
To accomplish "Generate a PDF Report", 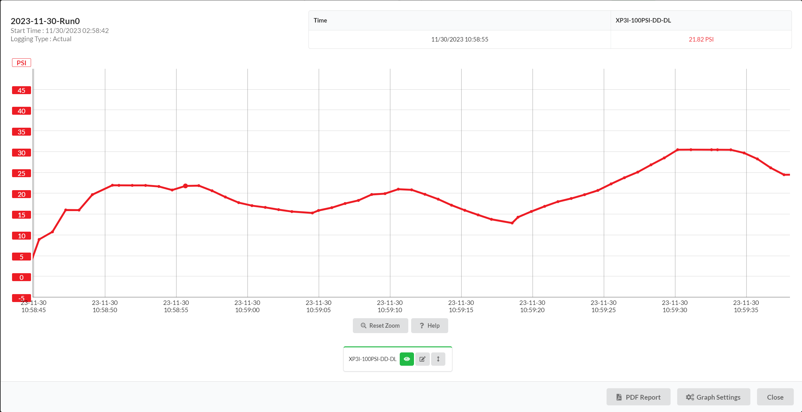I will click(x=639, y=397).
